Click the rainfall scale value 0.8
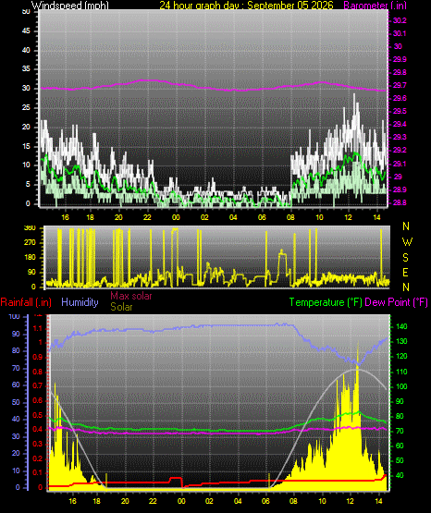Viewport: 431px width, 513px height. click(x=38, y=372)
